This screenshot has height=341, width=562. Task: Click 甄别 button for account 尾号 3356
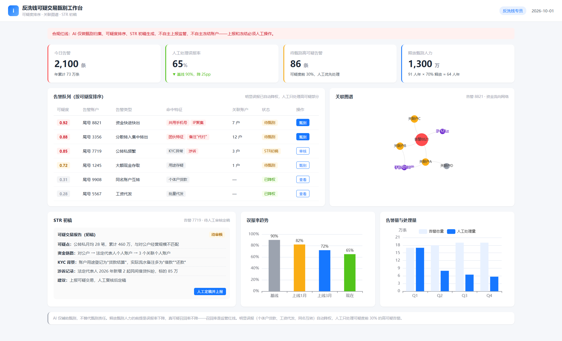[303, 137]
